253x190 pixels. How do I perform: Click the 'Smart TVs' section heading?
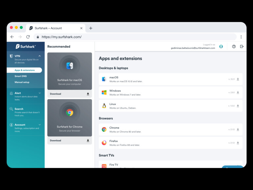106,155
